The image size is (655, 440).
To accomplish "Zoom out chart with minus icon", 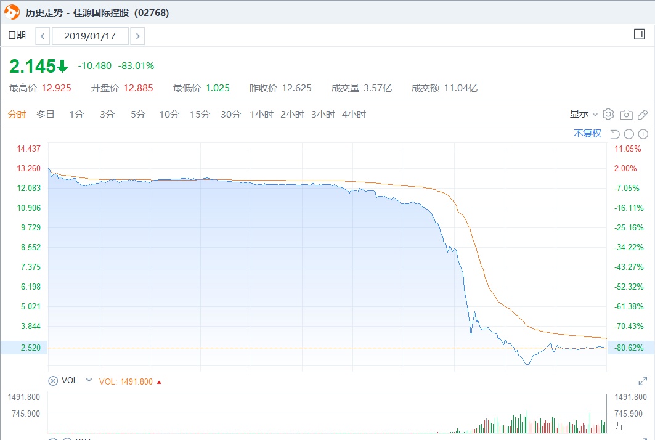I will (x=629, y=134).
